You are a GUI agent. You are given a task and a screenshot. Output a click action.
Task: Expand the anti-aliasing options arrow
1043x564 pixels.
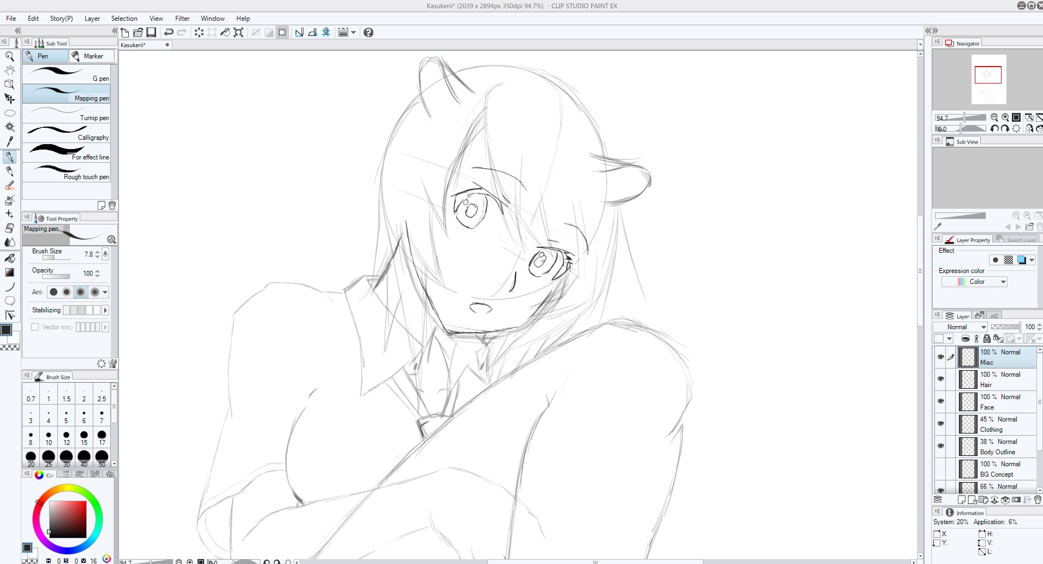tap(105, 292)
